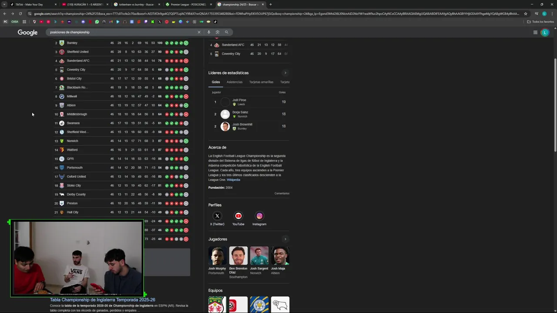Select Coventry City row in main standings
The image size is (557, 313).
coord(121,70)
